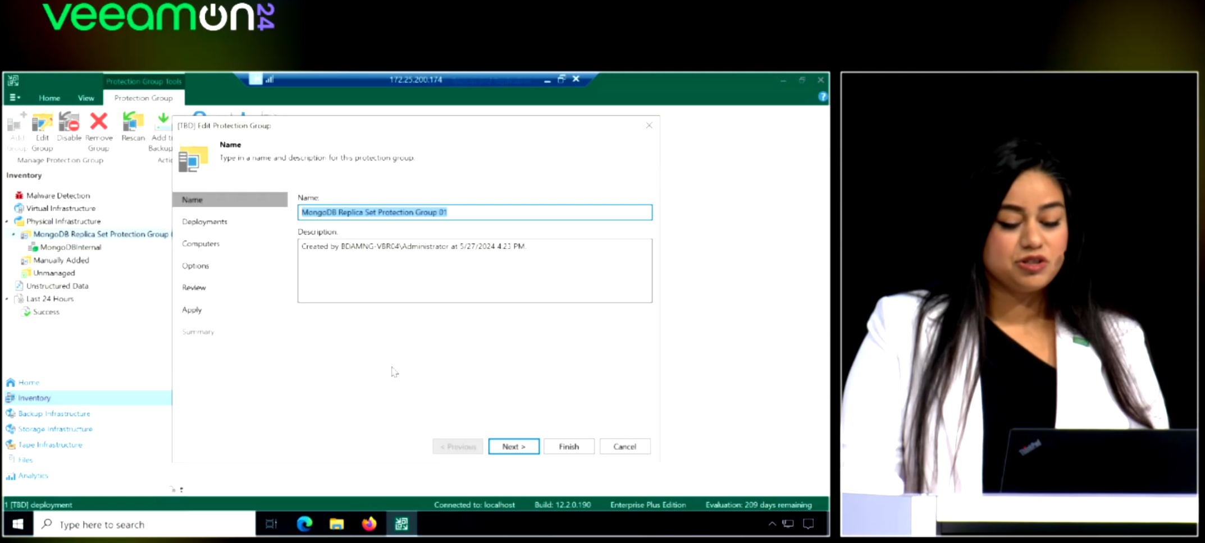This screenshot has height=543, width=1205.
Task: Open the main hamburger menu button
Action: coord(15,98)
